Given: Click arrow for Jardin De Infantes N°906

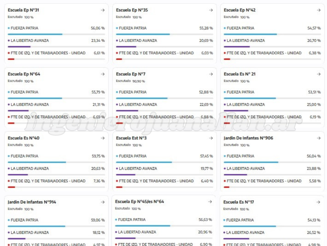Looking at the screenshot, I should pos(318,138).
